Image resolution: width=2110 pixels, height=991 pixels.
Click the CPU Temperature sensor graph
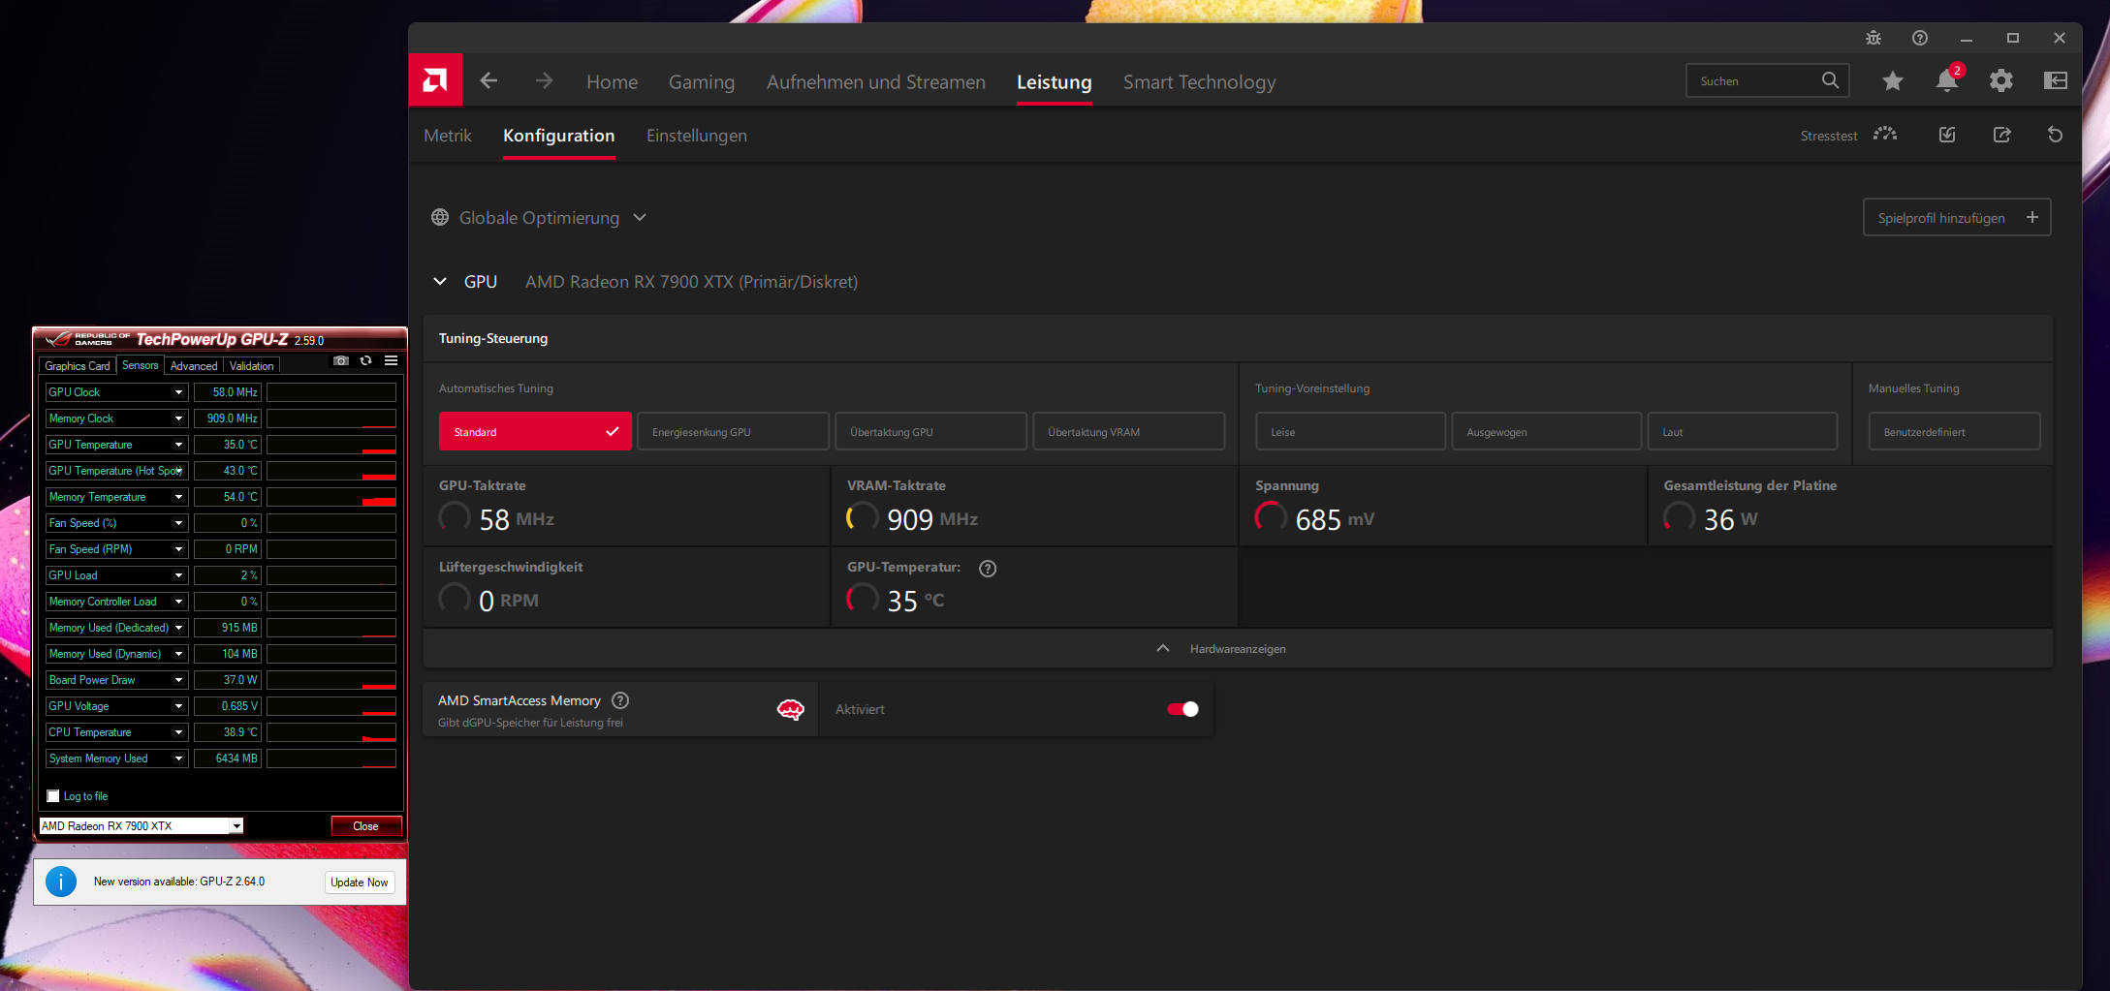(x=331, y=732)
